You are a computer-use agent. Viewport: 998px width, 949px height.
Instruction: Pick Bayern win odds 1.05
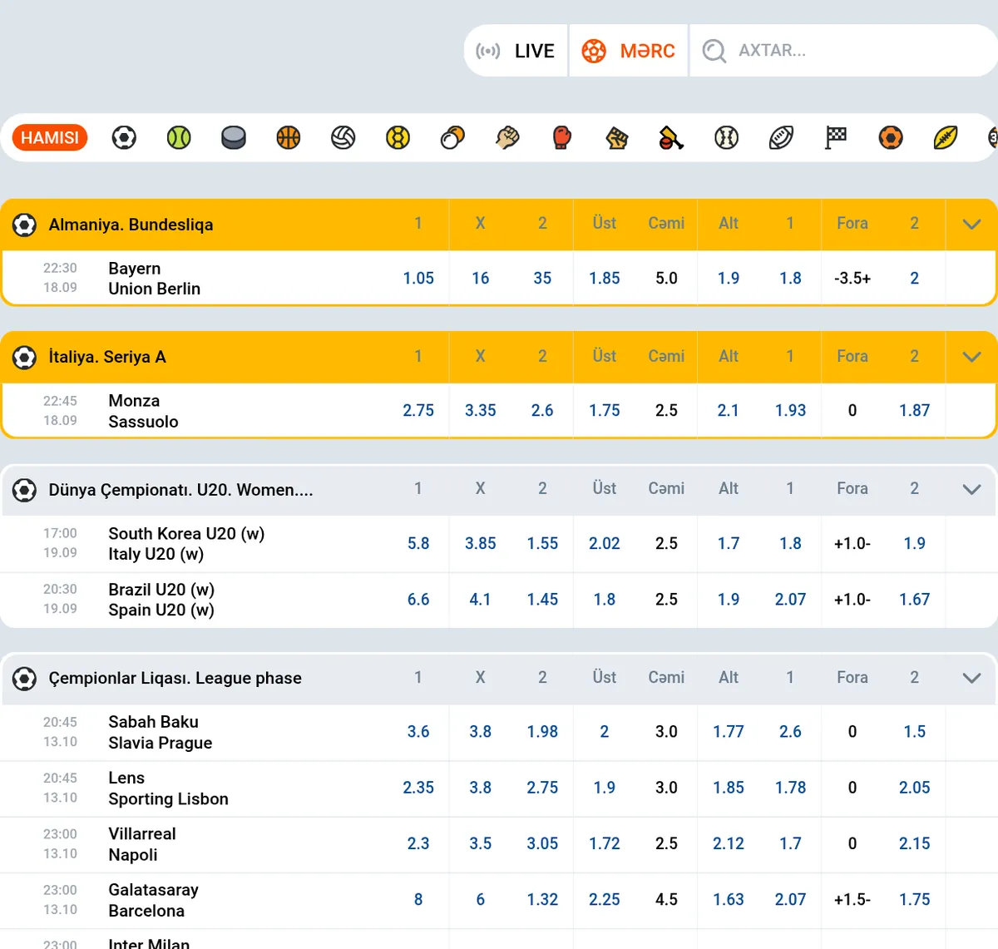[418, 279]
